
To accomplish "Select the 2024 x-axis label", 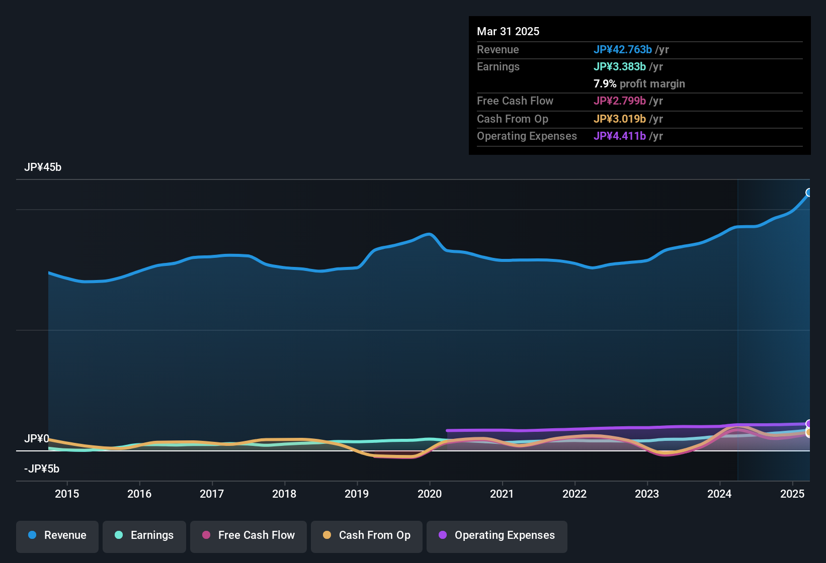I will pyautogui.click(x=719, y=494).
